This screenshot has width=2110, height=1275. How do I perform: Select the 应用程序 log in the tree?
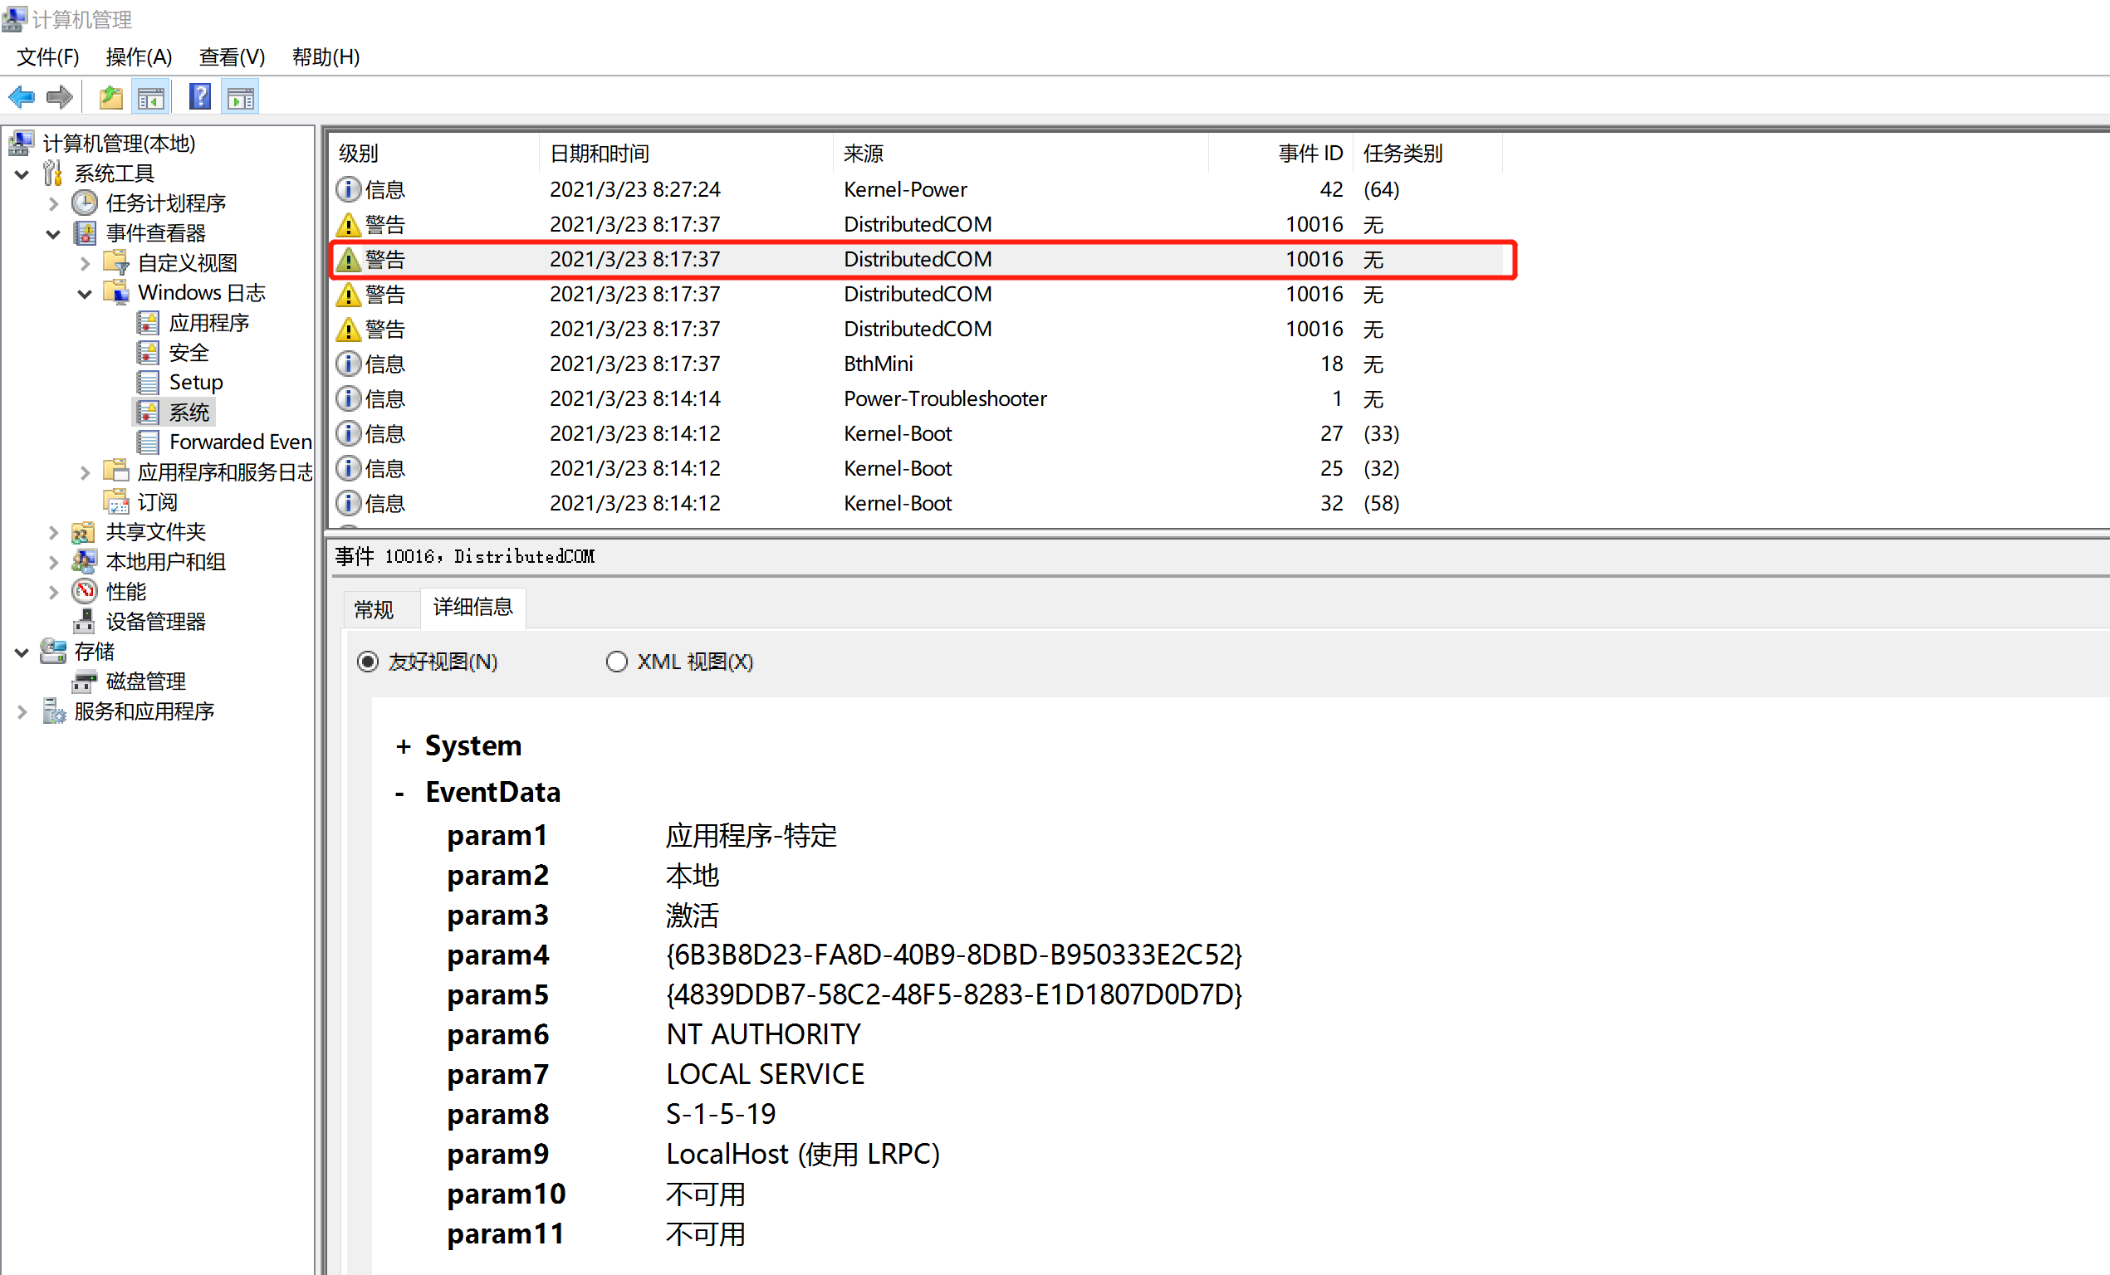click(208, 323)
